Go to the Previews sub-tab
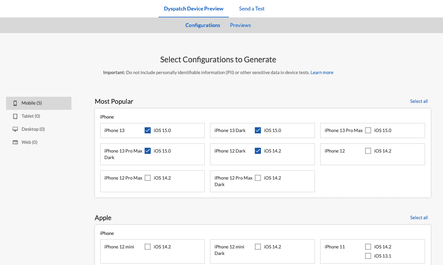443x265 pixels. tap(240, 25)
